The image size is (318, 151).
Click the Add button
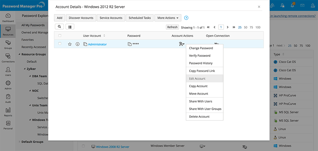[60, 18]
